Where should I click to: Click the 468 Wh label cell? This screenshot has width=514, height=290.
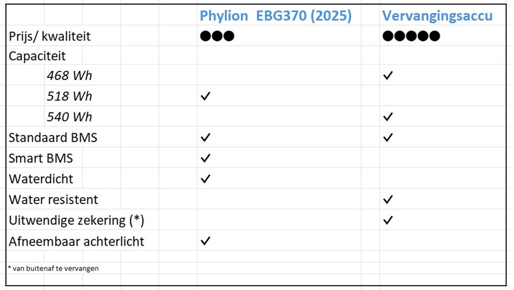pyautogui.click(x=70, y=75)
